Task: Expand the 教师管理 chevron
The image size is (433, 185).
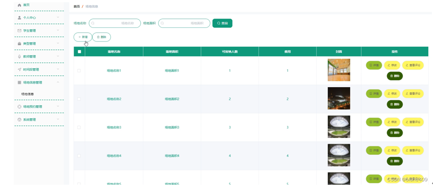Action: click(58, 56)
